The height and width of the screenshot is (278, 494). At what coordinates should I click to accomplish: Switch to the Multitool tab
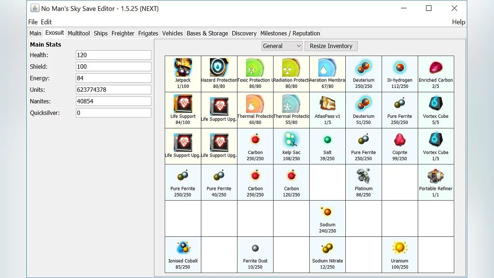[x=79, y=33]
